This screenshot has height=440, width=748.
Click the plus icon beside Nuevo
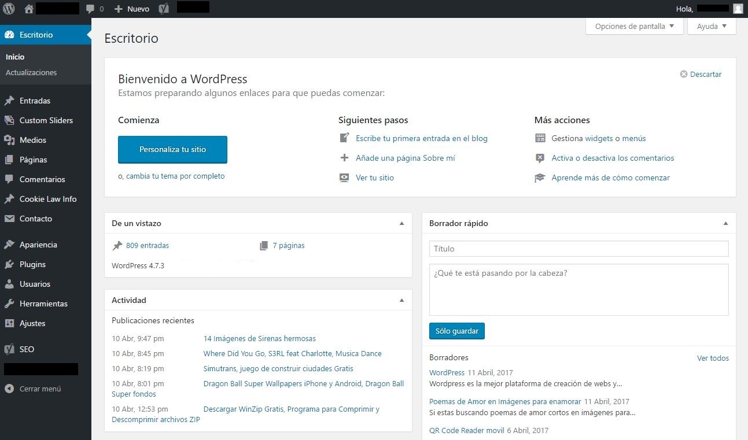pos(118,9)
